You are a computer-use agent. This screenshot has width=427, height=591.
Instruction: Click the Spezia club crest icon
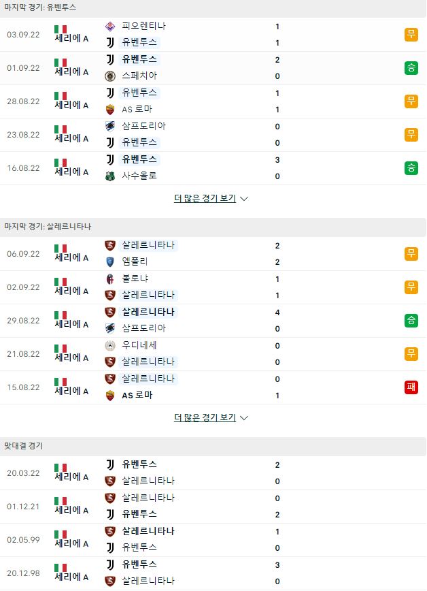tap(110, 76)
